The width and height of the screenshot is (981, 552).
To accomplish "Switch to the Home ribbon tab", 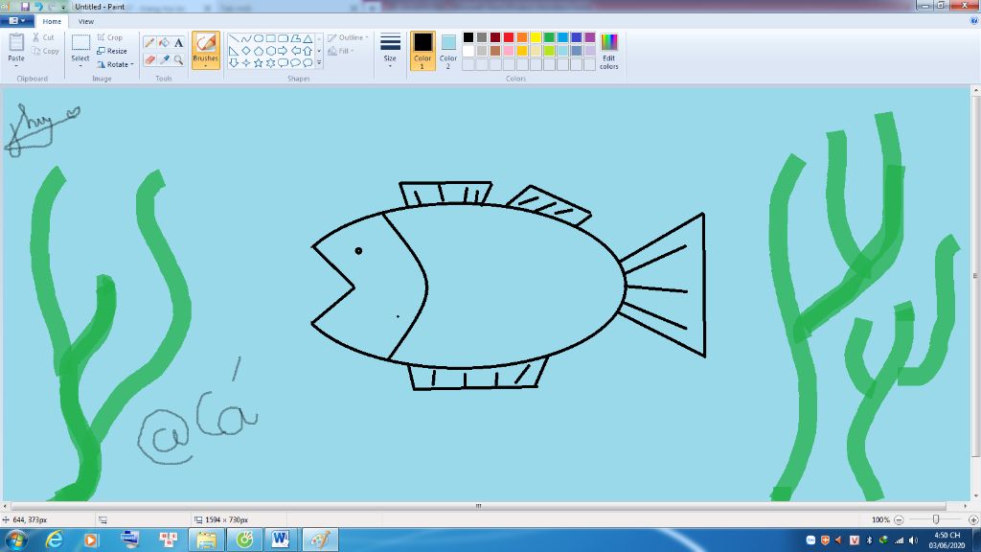I will pos(52,21).
